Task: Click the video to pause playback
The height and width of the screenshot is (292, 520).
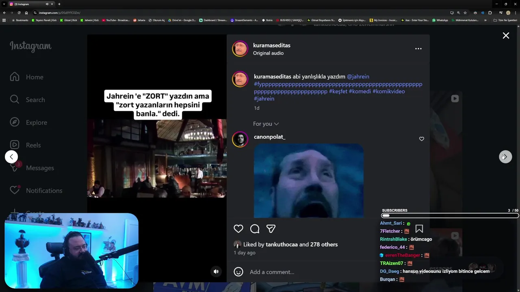Action: [157, 158]
